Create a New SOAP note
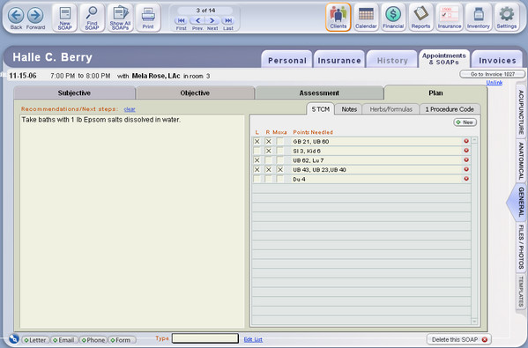Screen dimensions: 528x348 [64, 18]
